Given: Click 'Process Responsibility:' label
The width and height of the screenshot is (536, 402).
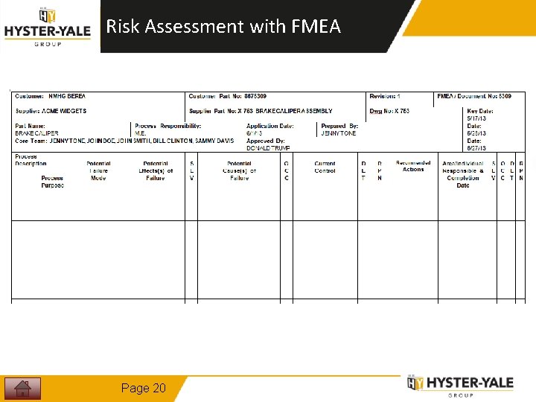Looking at the screenshot, I should 167,126.
